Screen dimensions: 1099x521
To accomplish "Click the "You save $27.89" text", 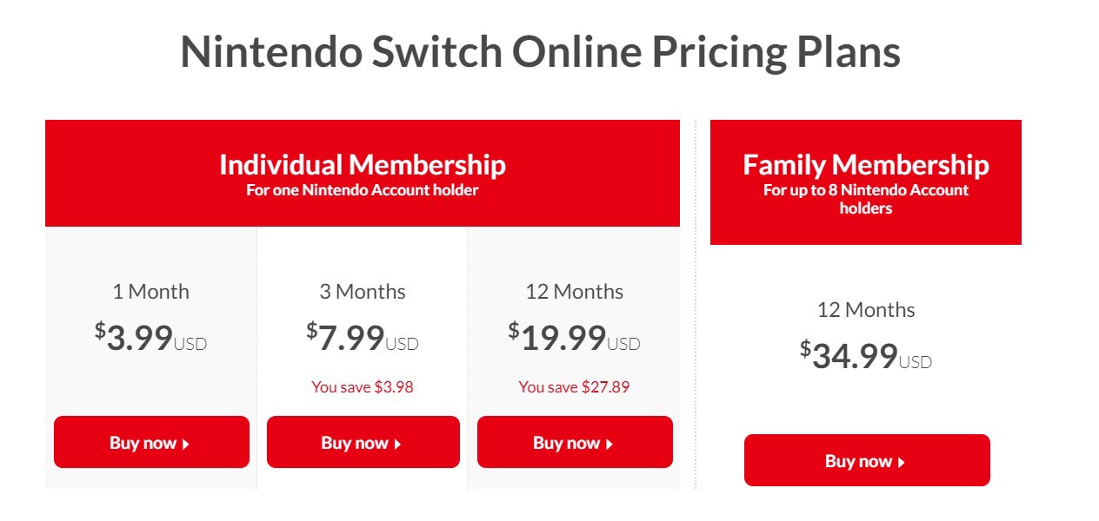I will (574, 387).
